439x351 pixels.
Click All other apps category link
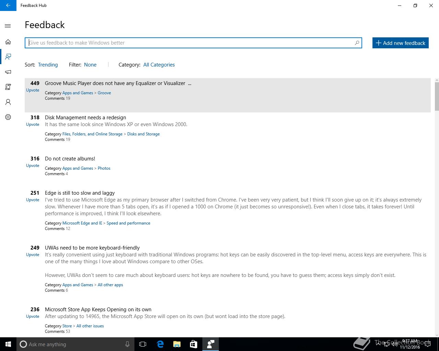tap(110, 285)
